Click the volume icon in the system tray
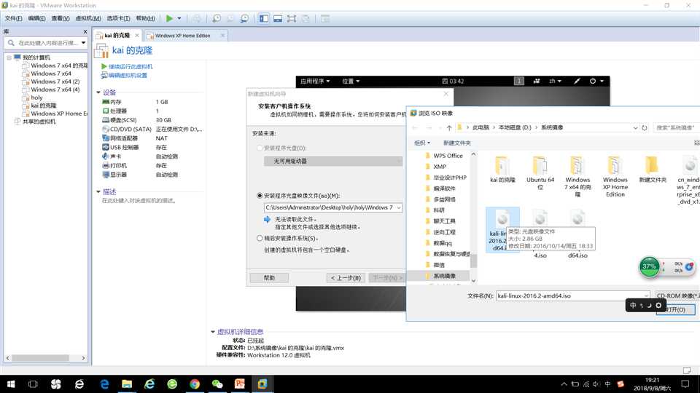The image size is (700, 393). pyautogui.click(x=596, y=384)
